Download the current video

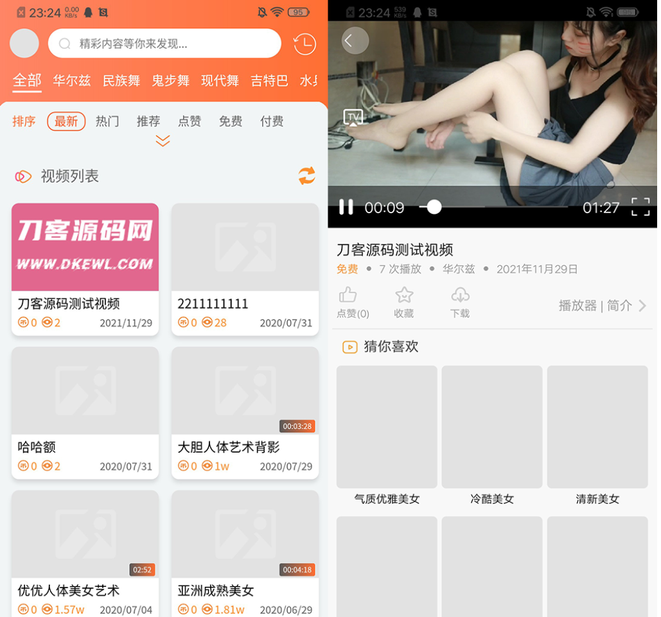460,302
